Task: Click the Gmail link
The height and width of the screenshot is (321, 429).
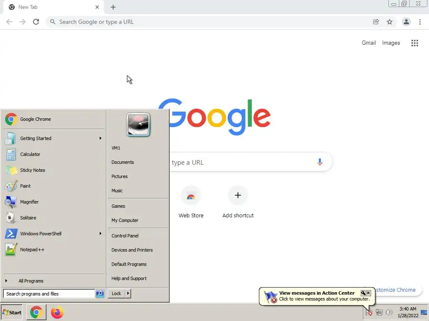Action: point(369,43)
